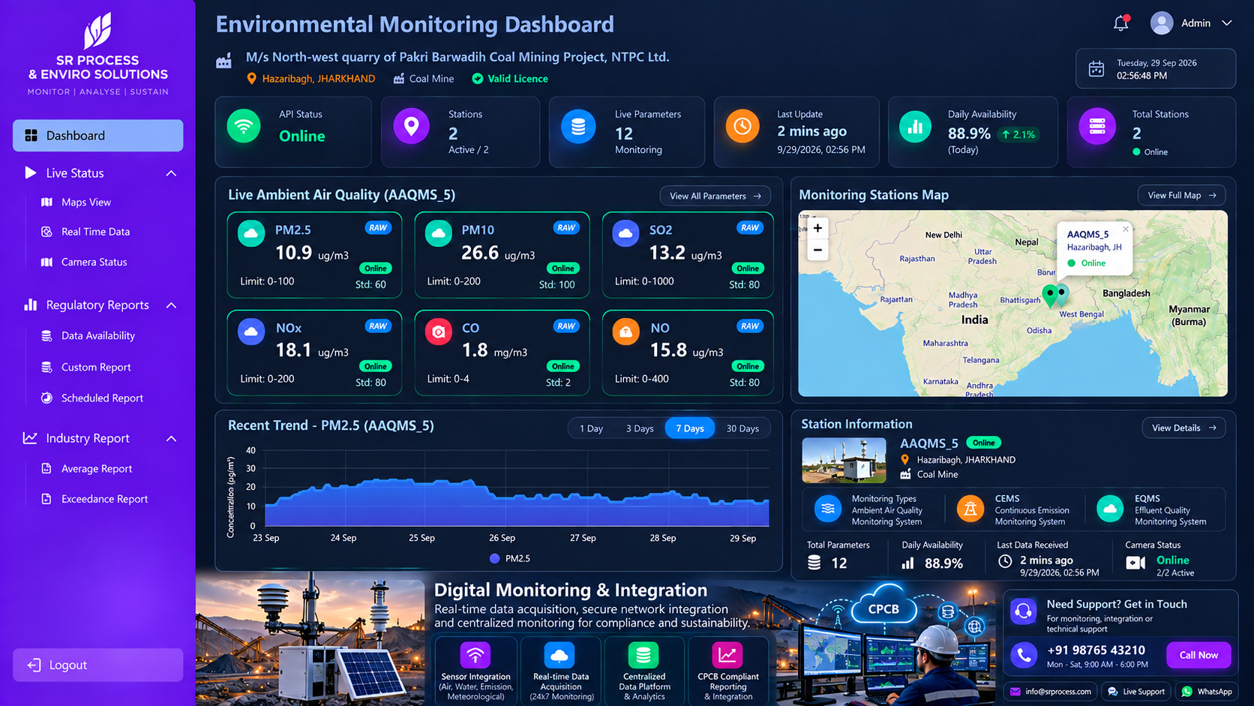
Task: Click the Stations location pin icon
Action: pos(411,126)
